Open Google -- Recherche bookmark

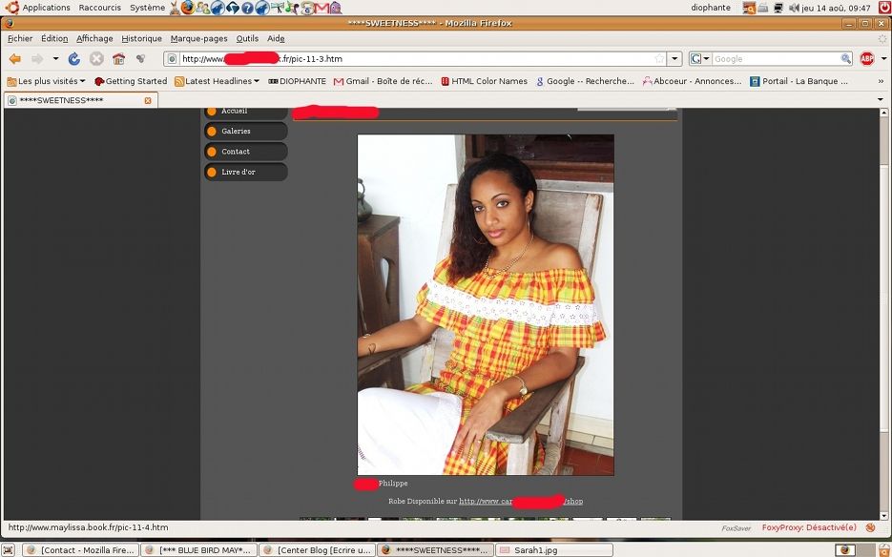tap(585, 81)
